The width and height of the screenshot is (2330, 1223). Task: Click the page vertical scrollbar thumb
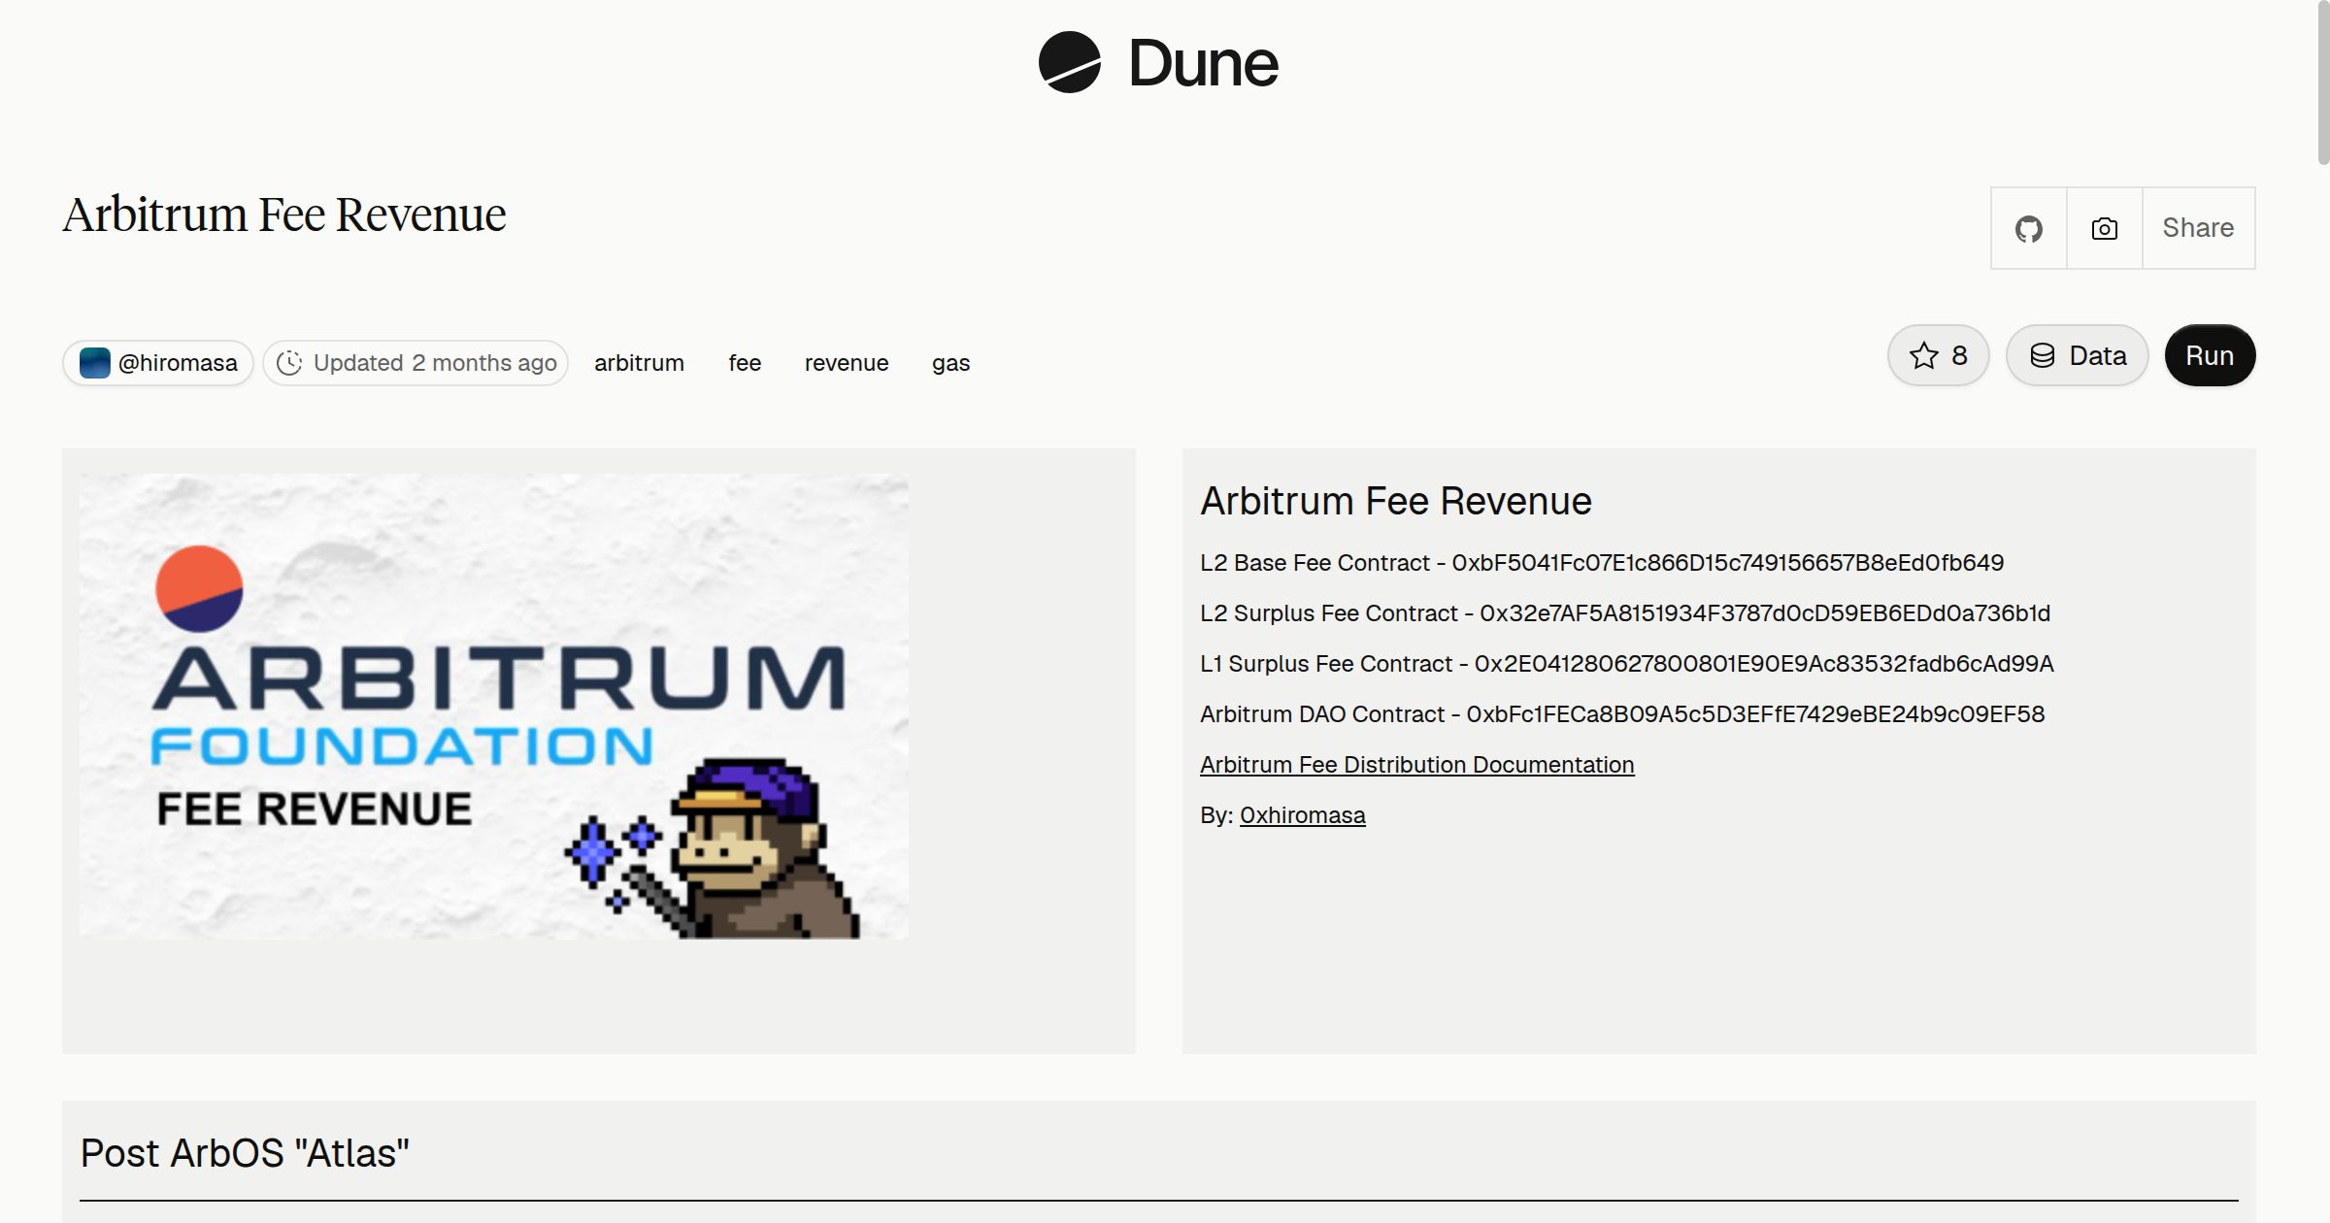[x=2323, y=83]
